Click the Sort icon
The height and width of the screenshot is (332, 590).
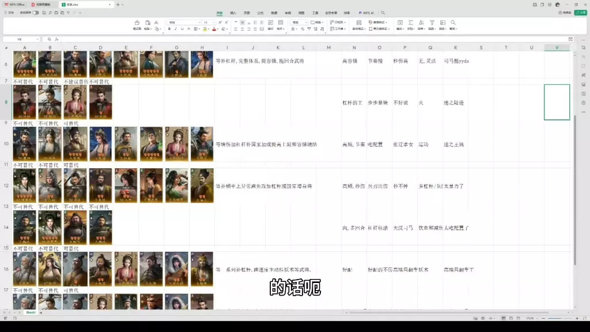(x=421, y=23)
